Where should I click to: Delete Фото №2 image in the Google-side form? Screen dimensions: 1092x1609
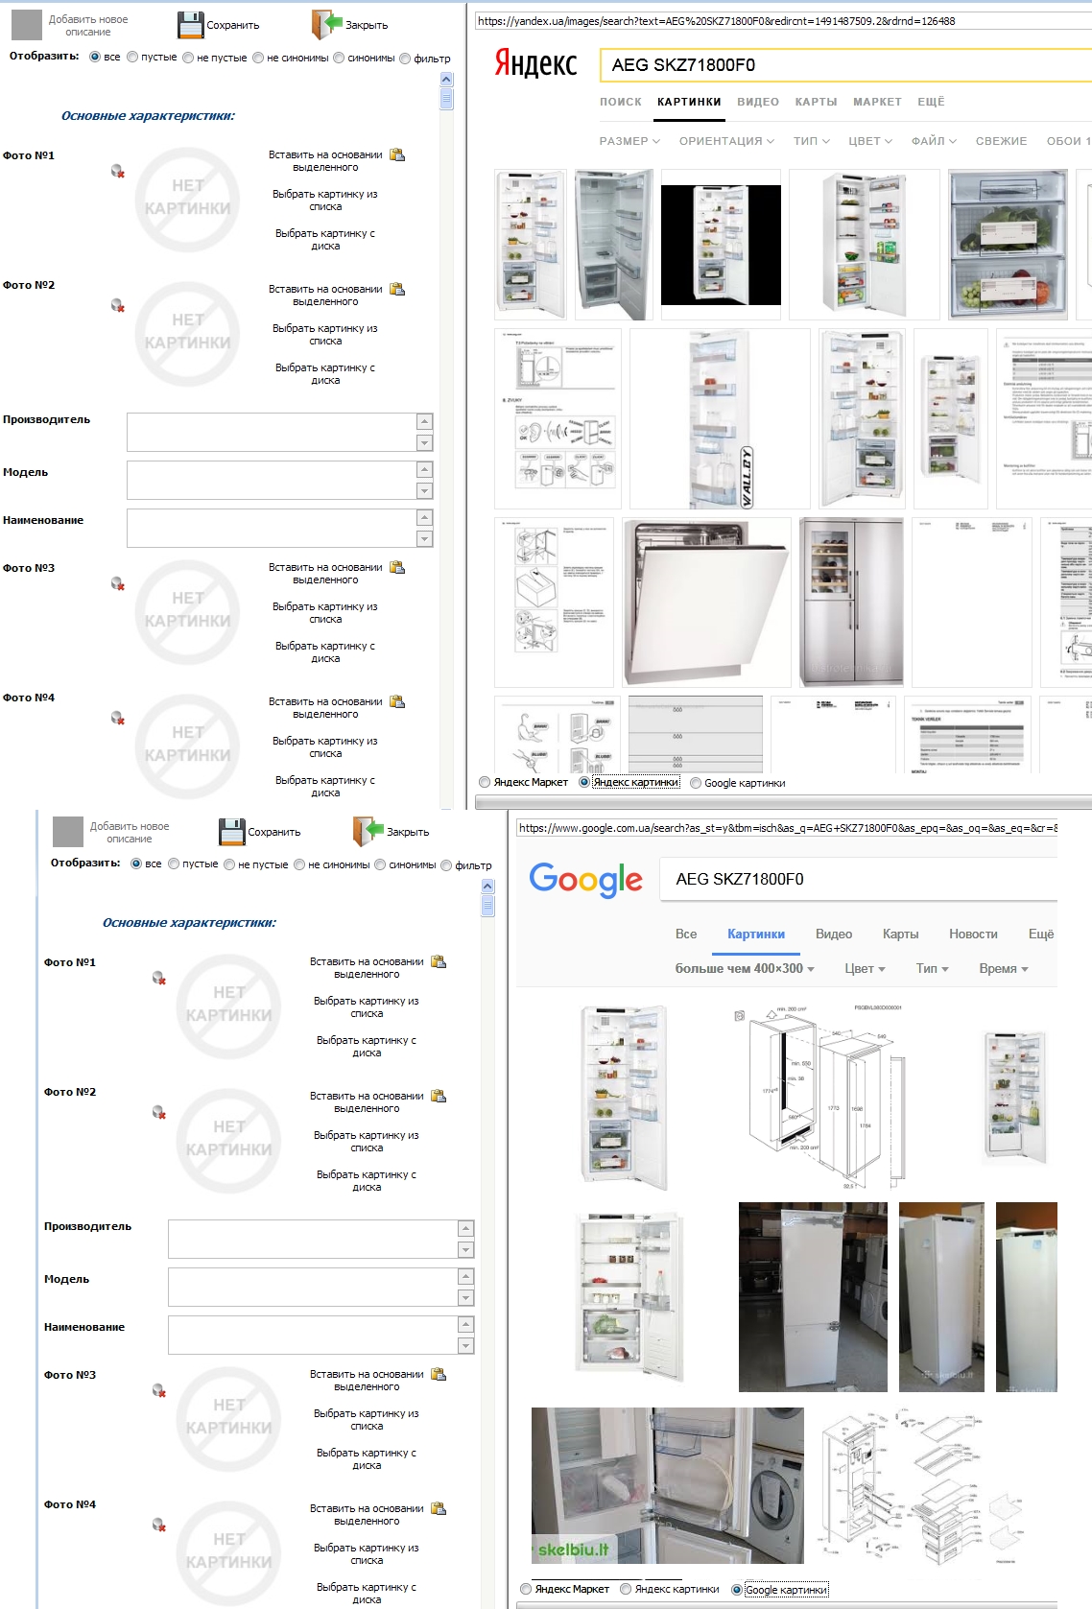[x=159, y=1113]
